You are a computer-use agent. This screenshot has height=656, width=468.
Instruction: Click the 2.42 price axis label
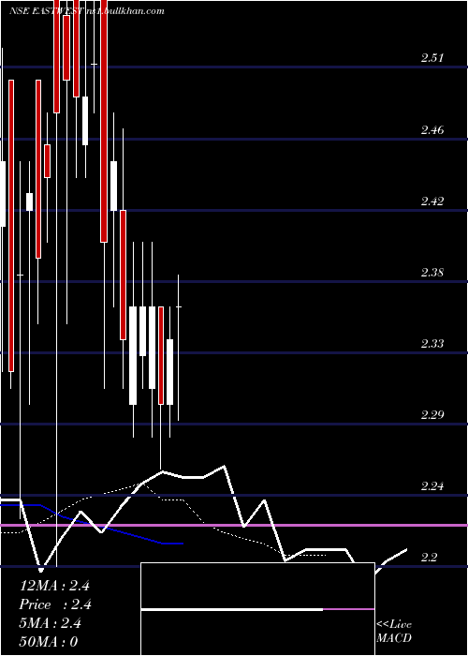[431, 201]
